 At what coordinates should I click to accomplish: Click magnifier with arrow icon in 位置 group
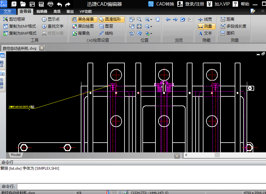pyautogui.click(x=139, y=33)
